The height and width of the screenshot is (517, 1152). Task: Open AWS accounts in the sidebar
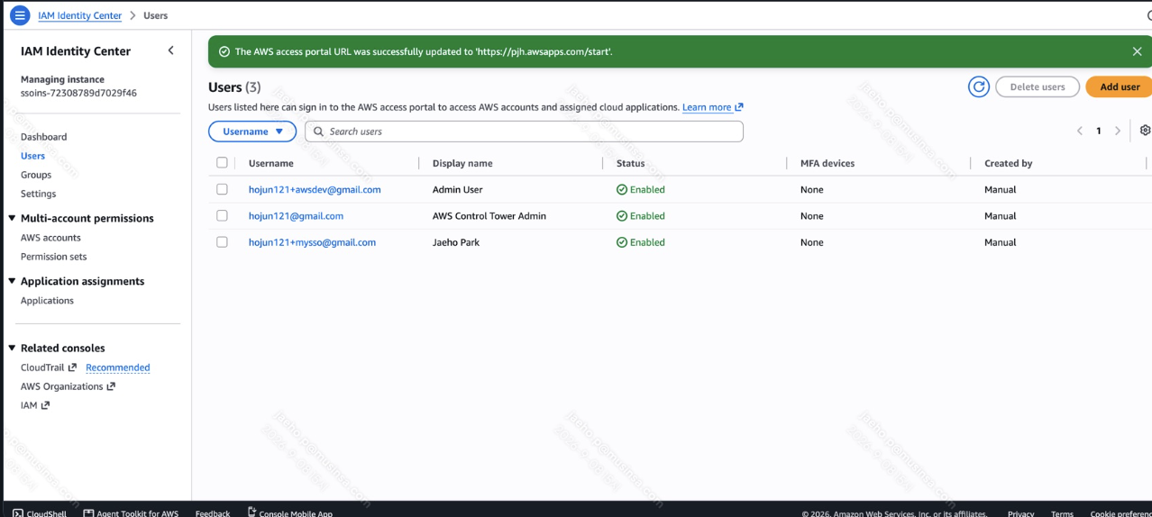click(50, 238)
